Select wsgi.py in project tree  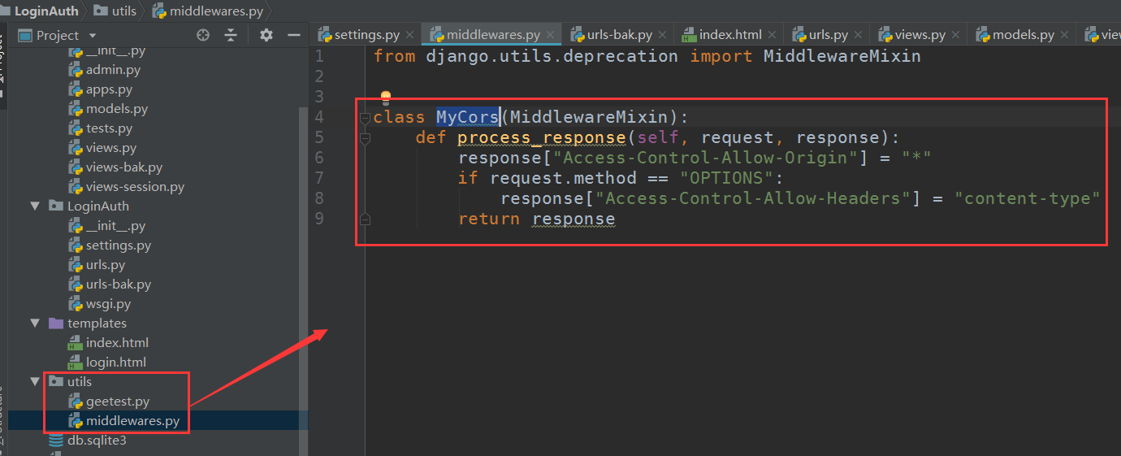[108, 304]
